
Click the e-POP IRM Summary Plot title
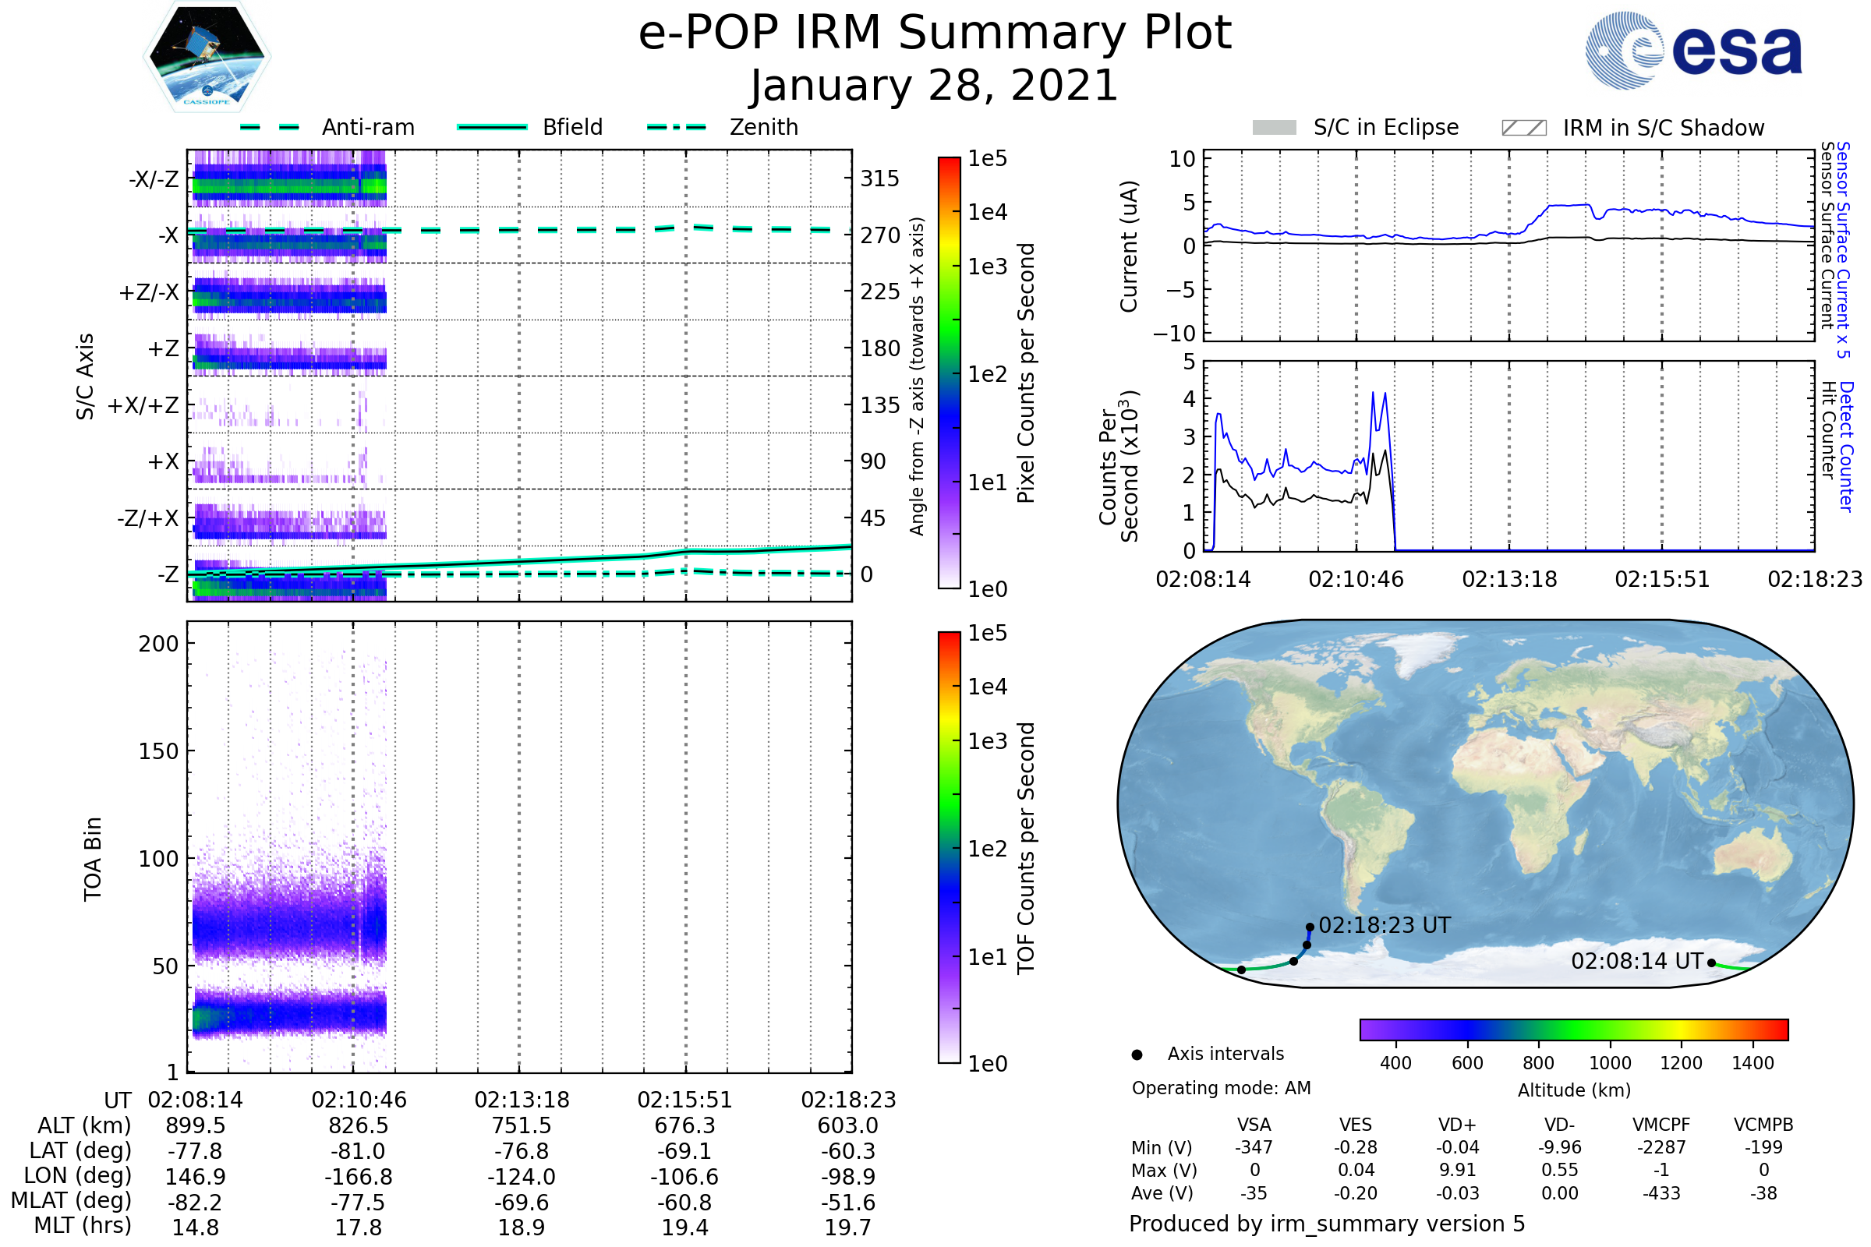(935, 34)
